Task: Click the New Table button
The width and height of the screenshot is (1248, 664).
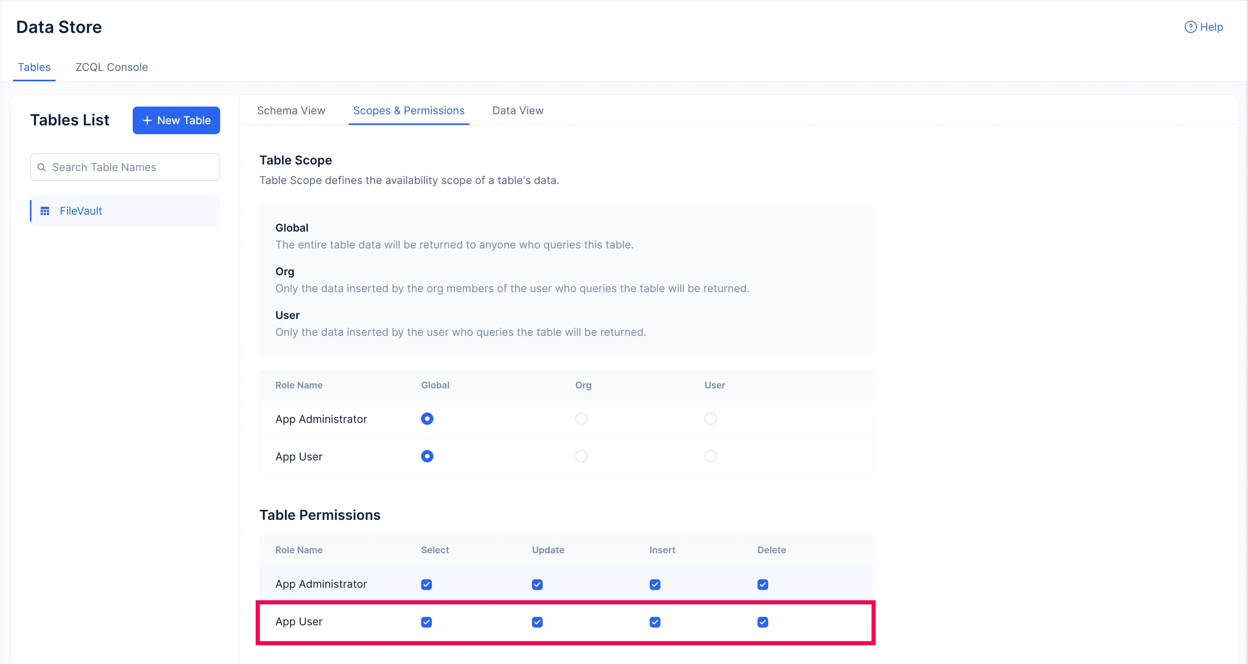Action: [176, 120]
